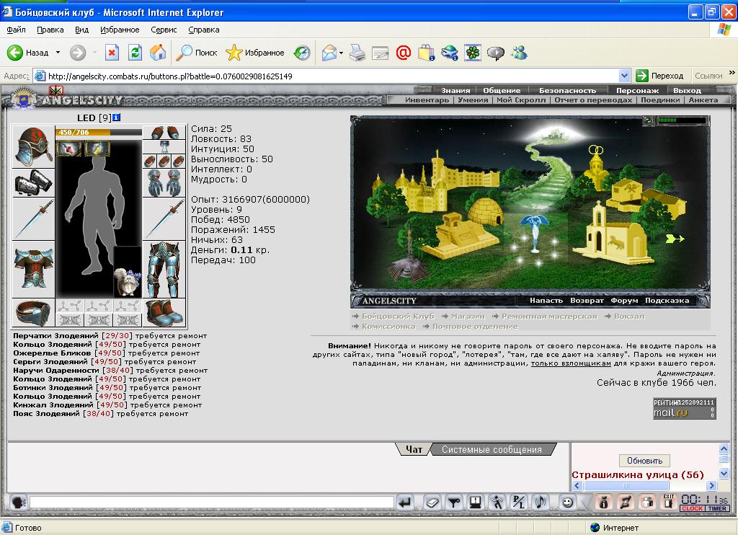The height and width of the screenshot is (535, 738).
Task: Click the Обновить button
Action: coord(644,461)
